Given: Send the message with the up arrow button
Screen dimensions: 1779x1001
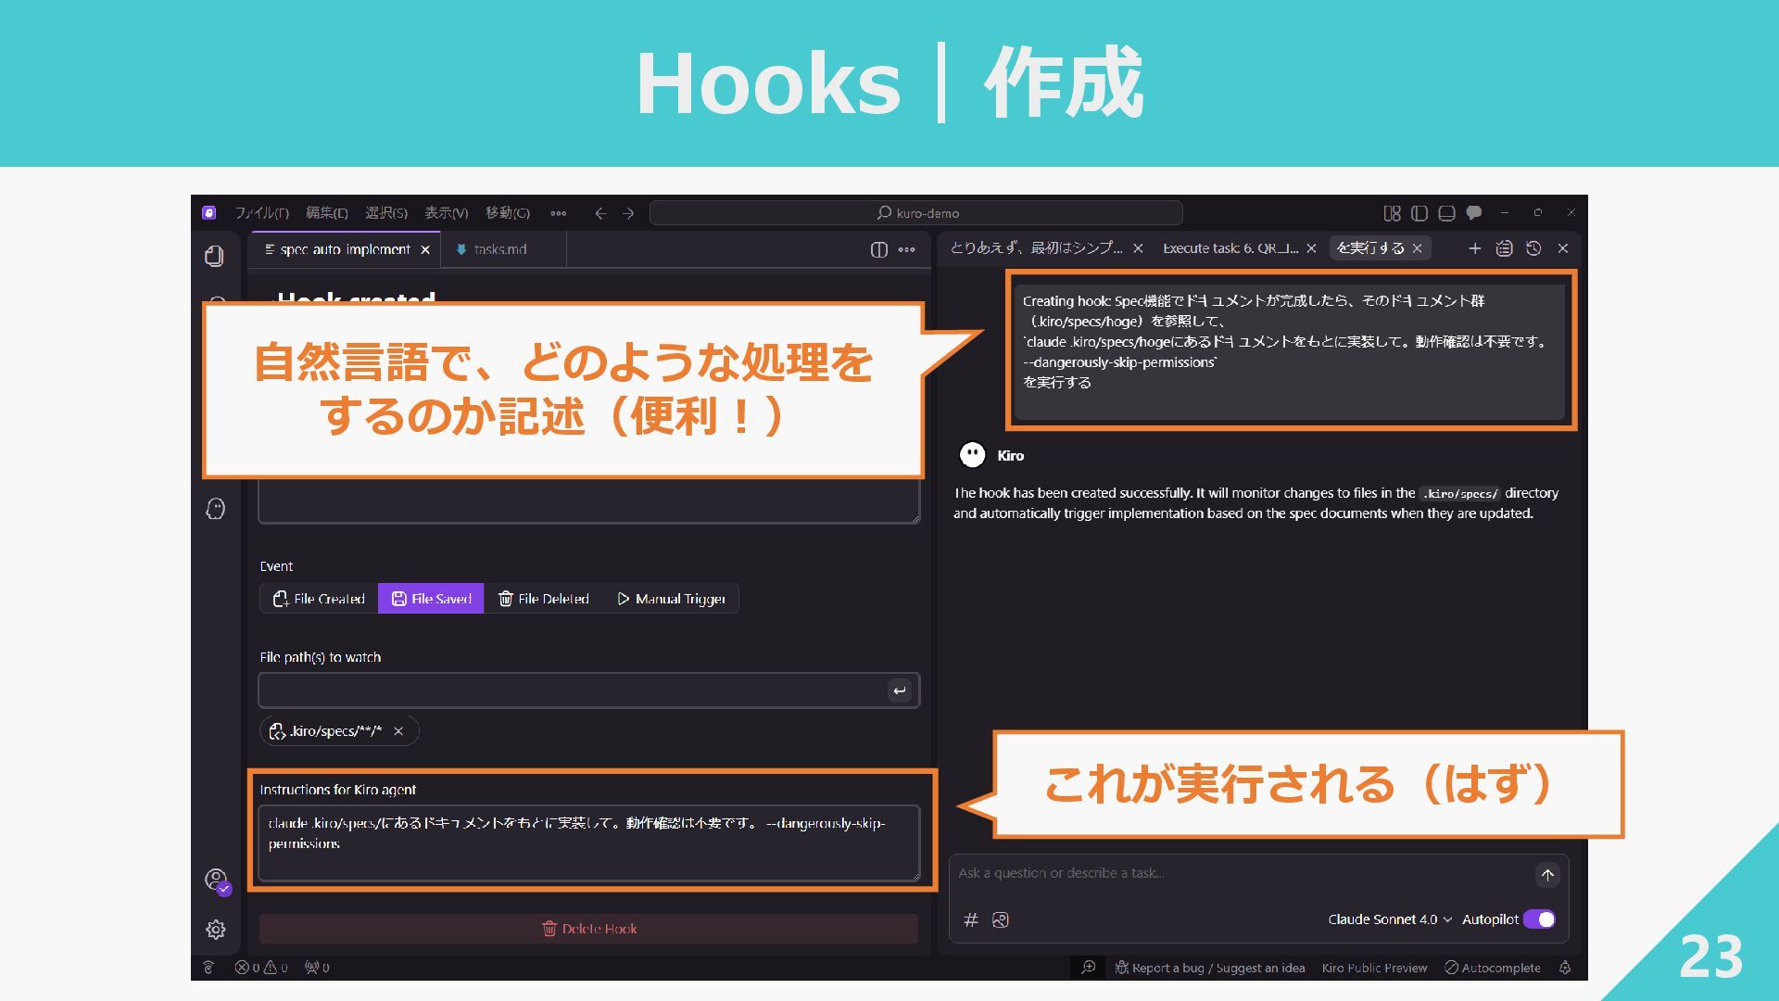Looking at the screenshot, I should coord(1547,874).
